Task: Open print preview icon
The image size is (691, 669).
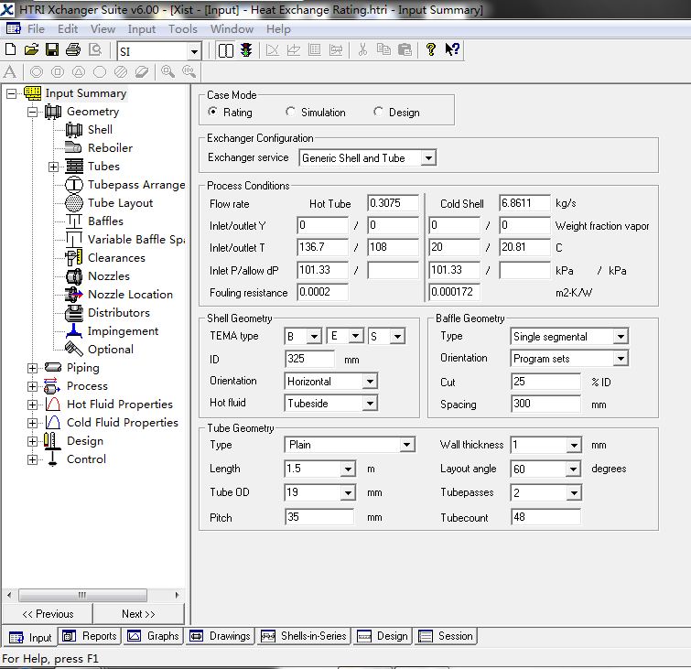Action: tap(95, 49)
